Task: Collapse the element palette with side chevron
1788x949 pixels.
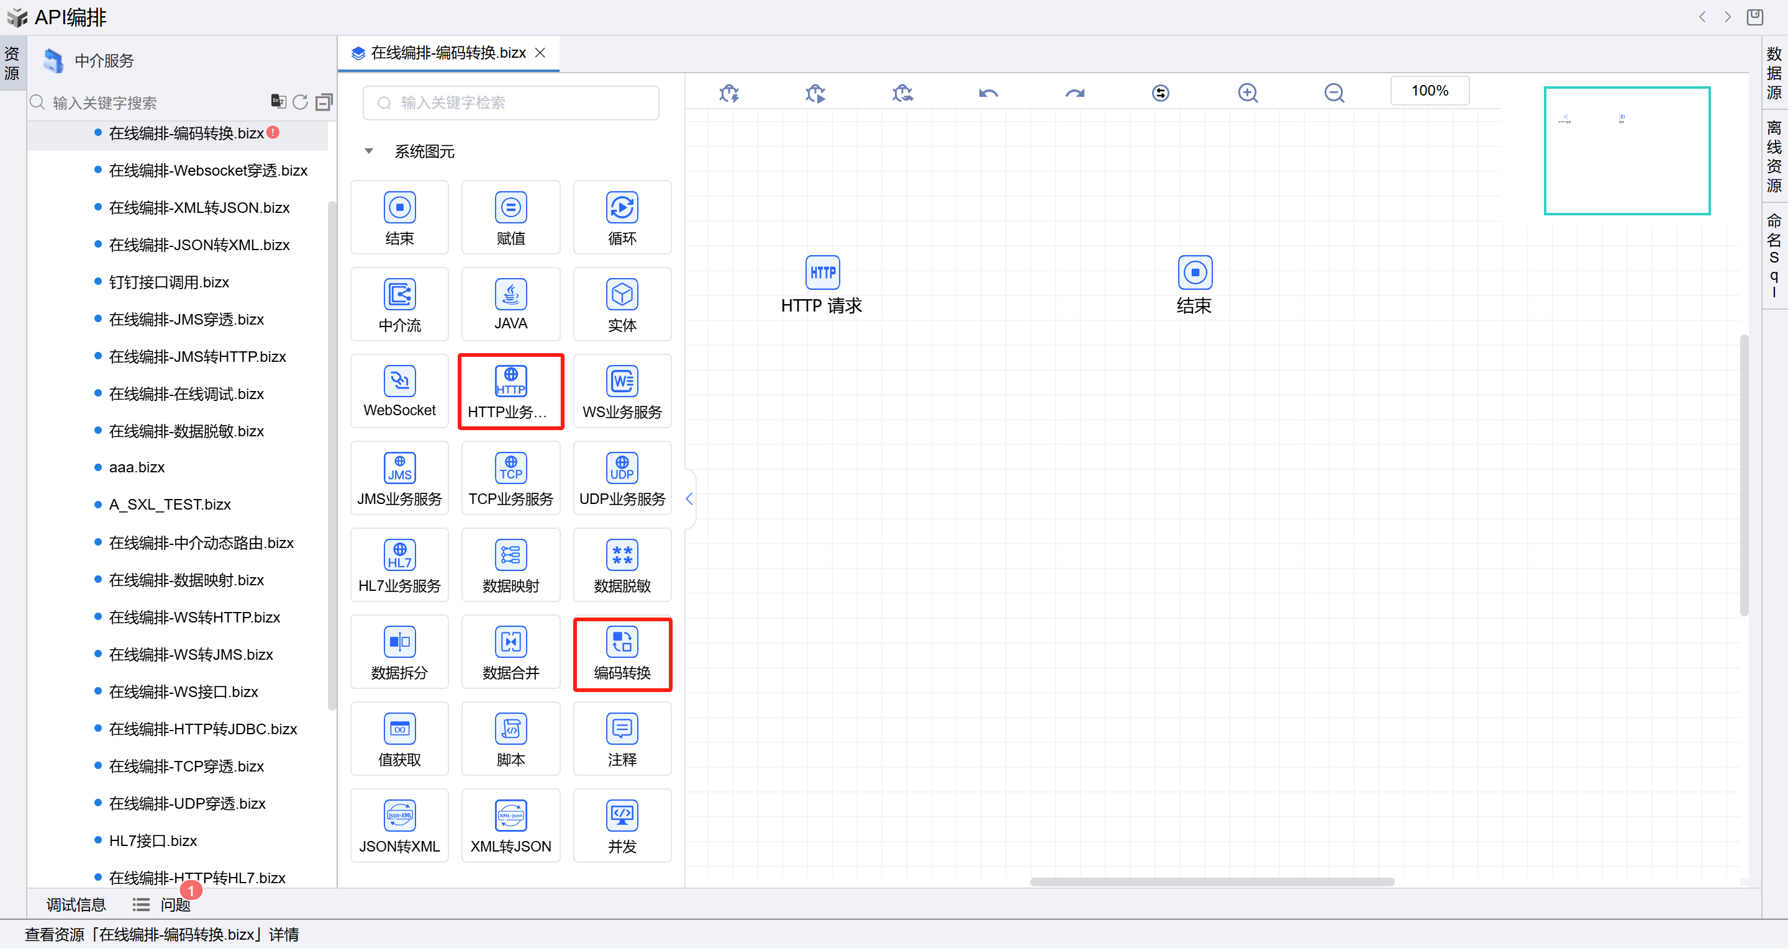Action: [689, 499]
